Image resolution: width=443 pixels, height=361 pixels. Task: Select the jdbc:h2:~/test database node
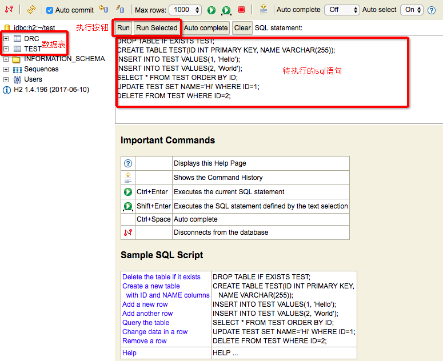coord(34,28)
